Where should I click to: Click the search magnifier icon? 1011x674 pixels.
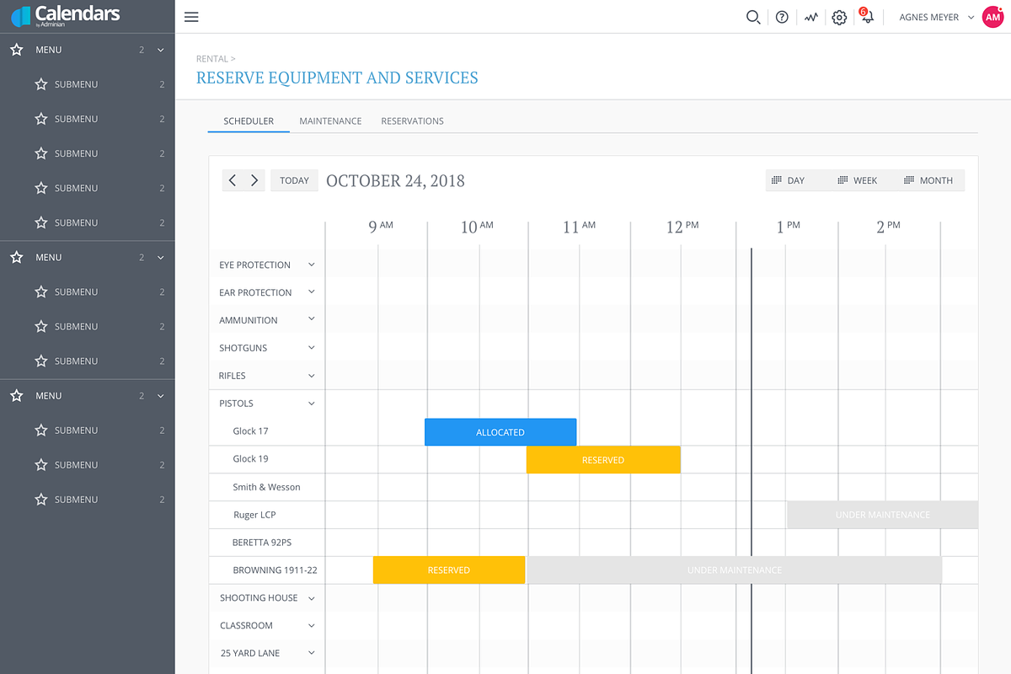pyautogui.click(x=753, y=17)
